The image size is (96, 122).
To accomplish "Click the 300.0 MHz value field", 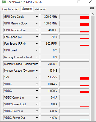I will [49, 17].
